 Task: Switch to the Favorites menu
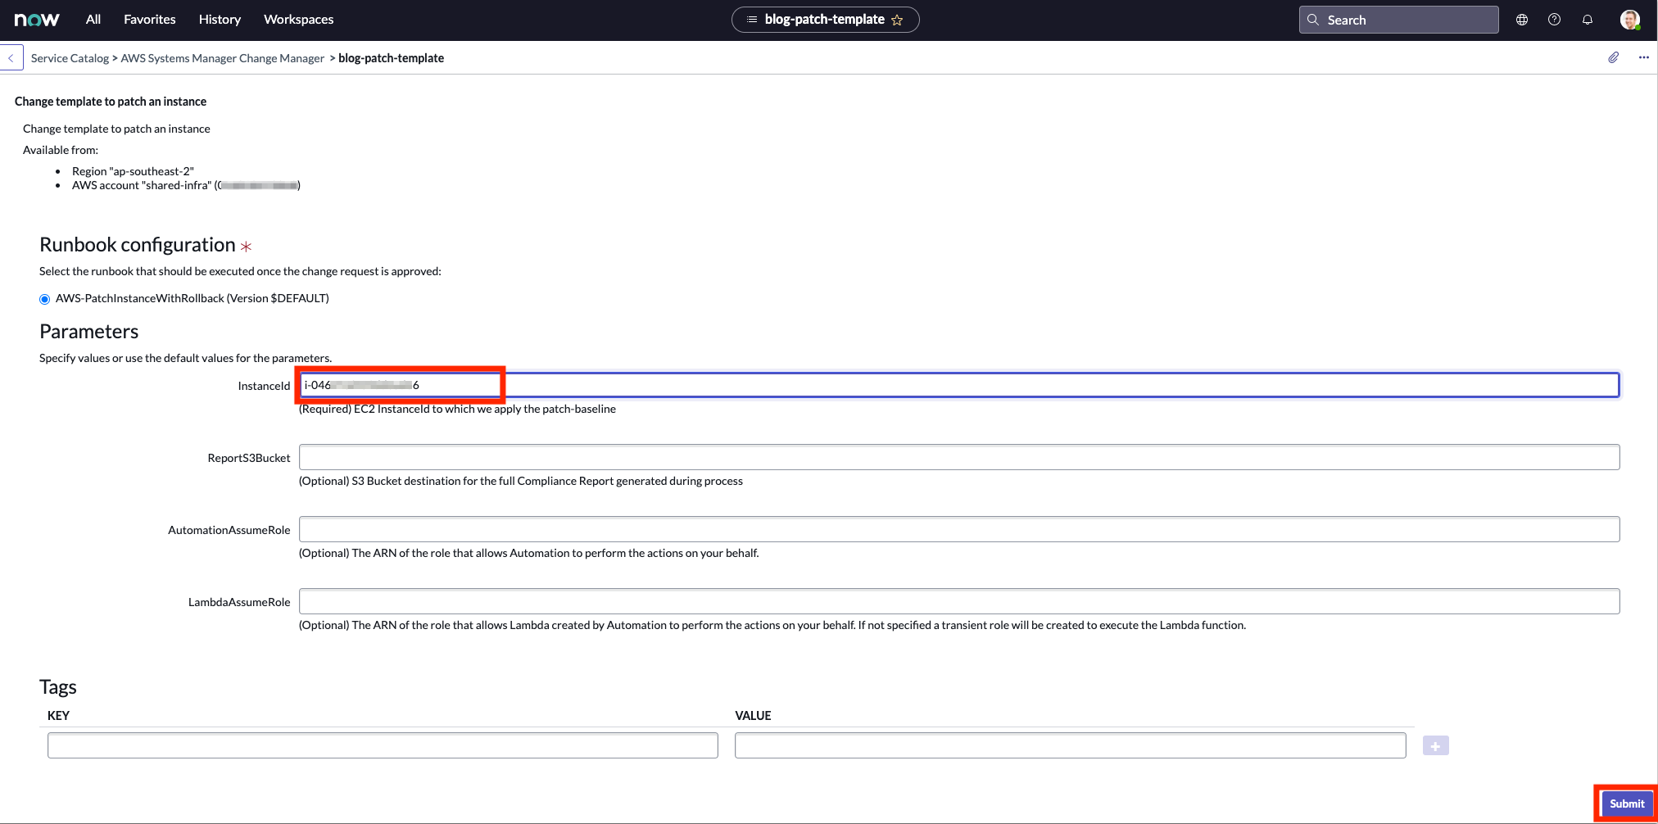pos(149,19)
